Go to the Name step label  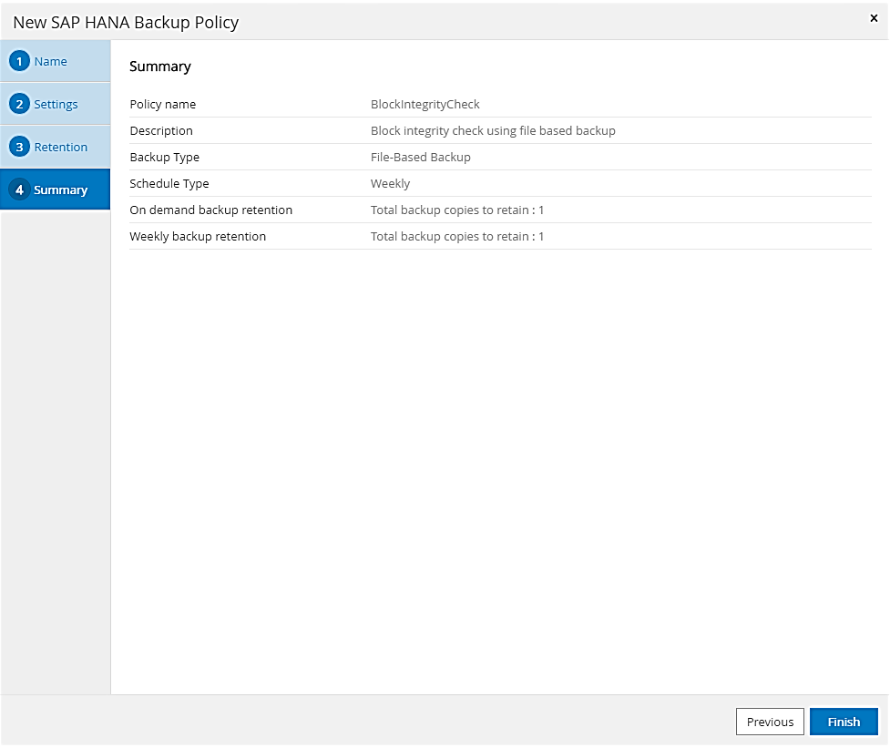tap(51, 61)
